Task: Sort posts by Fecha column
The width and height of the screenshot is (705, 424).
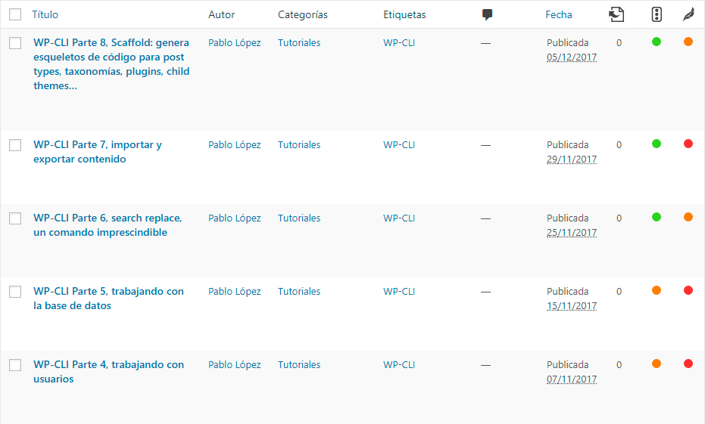Action: [x=559, y=14]
